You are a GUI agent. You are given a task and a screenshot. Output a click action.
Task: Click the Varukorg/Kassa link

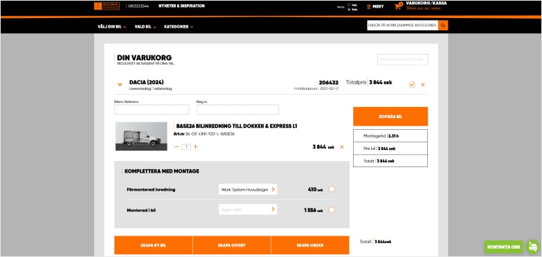[x=426, y=3]
